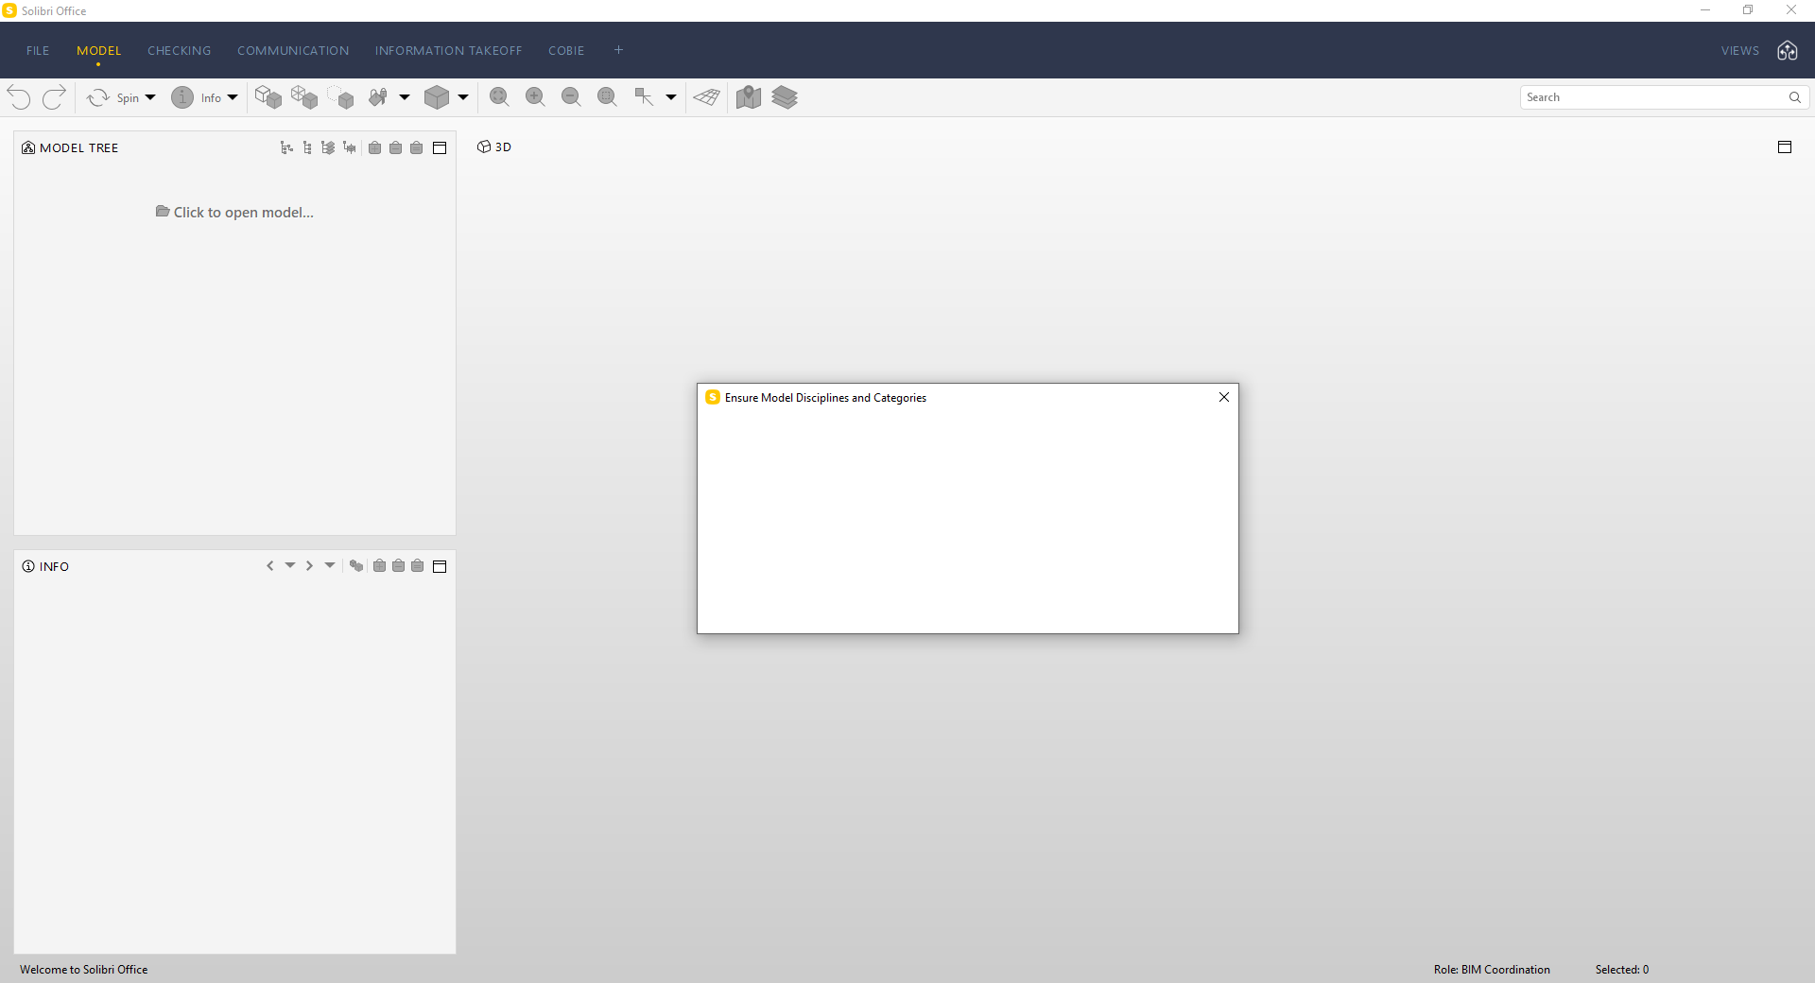This screenshot has height=983, width=1815.
Task: Activate the Spin navigation tool
Action: tap(112, 97)
